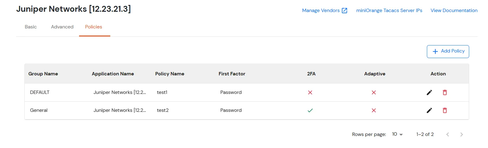Image resolution: width=488 pixels, height=148 pixels.
Task: Go to the previous page arrow
Action: [x=448, y=134]
